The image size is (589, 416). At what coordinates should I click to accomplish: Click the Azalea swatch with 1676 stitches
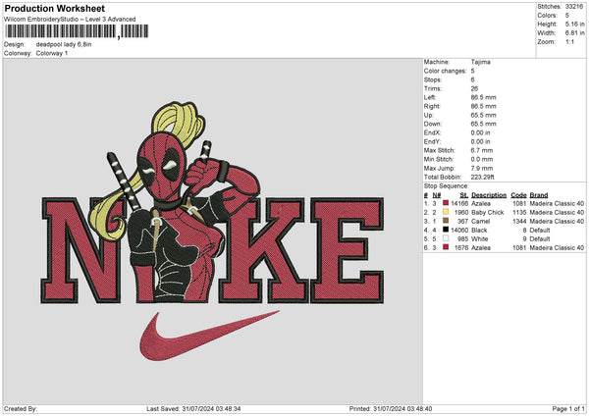(x=446, y=247)
